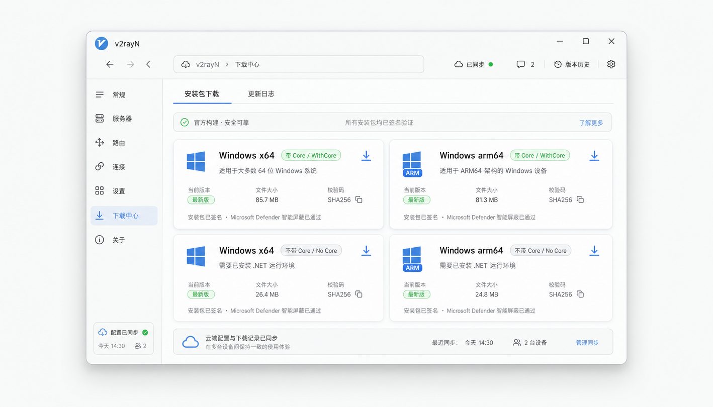
Task: Click 最新版 badge on the 26.4 MB card
Action: click(x=201, y=294)
